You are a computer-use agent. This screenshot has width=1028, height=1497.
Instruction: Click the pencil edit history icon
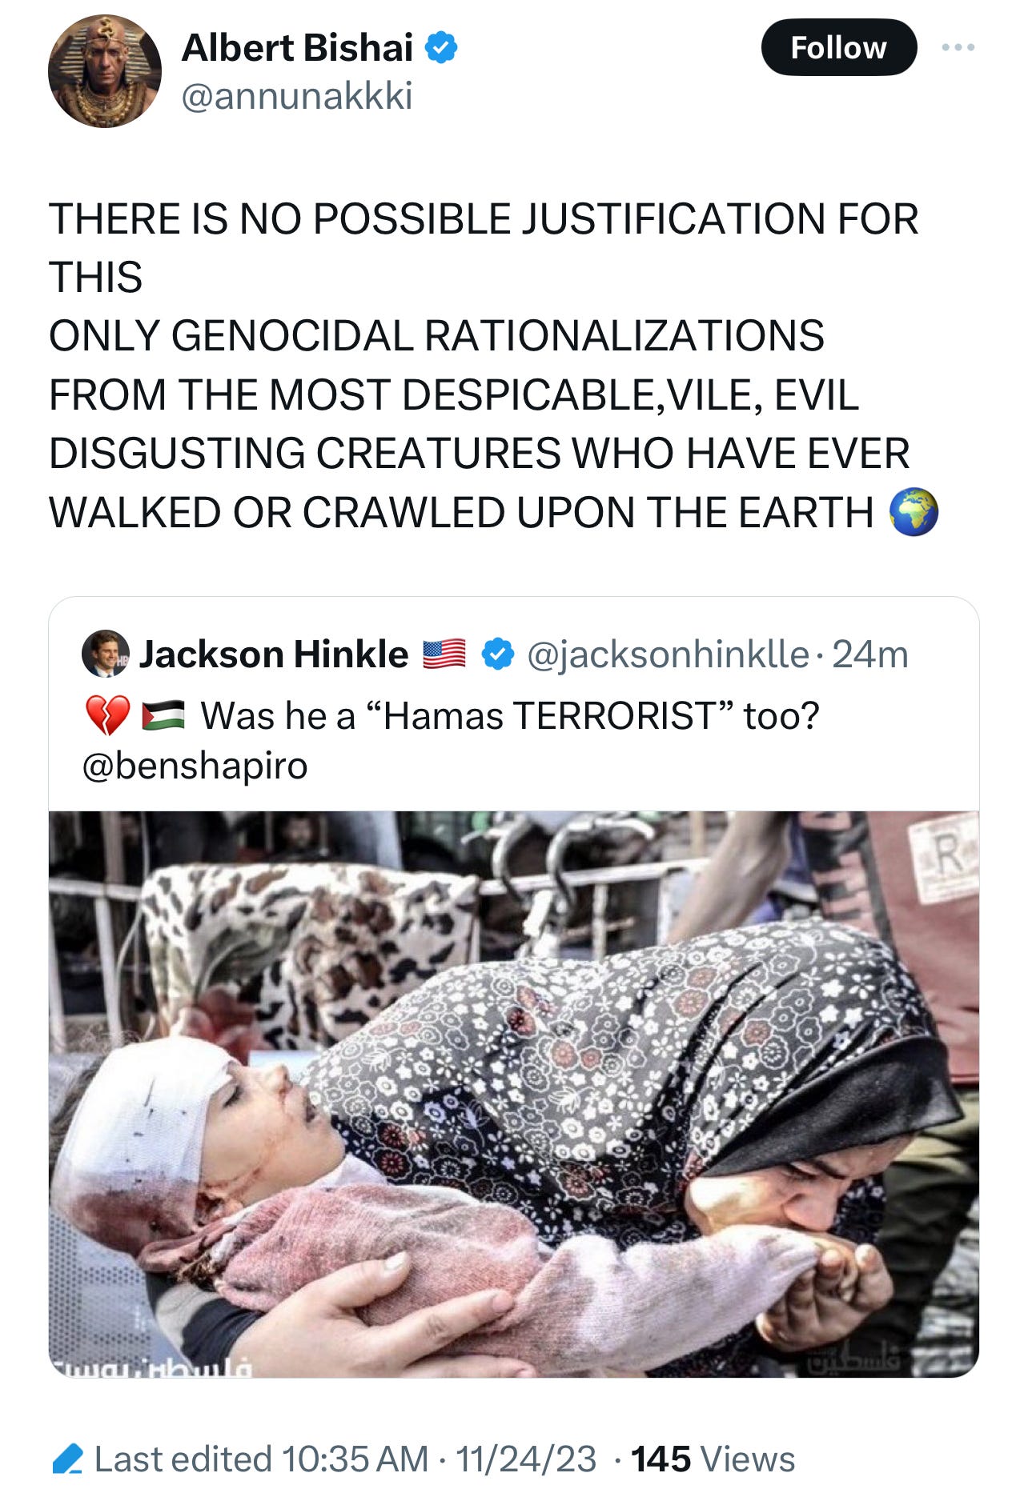(x=68, y=1459)
